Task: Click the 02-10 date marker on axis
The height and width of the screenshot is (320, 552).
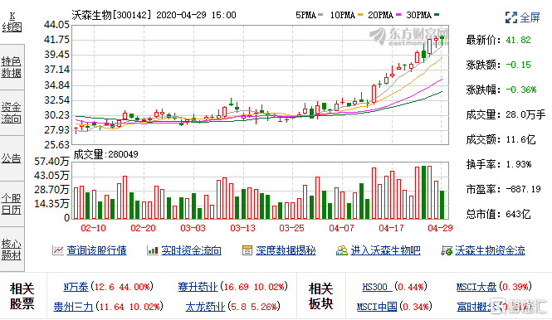Action: click(93, 228)
